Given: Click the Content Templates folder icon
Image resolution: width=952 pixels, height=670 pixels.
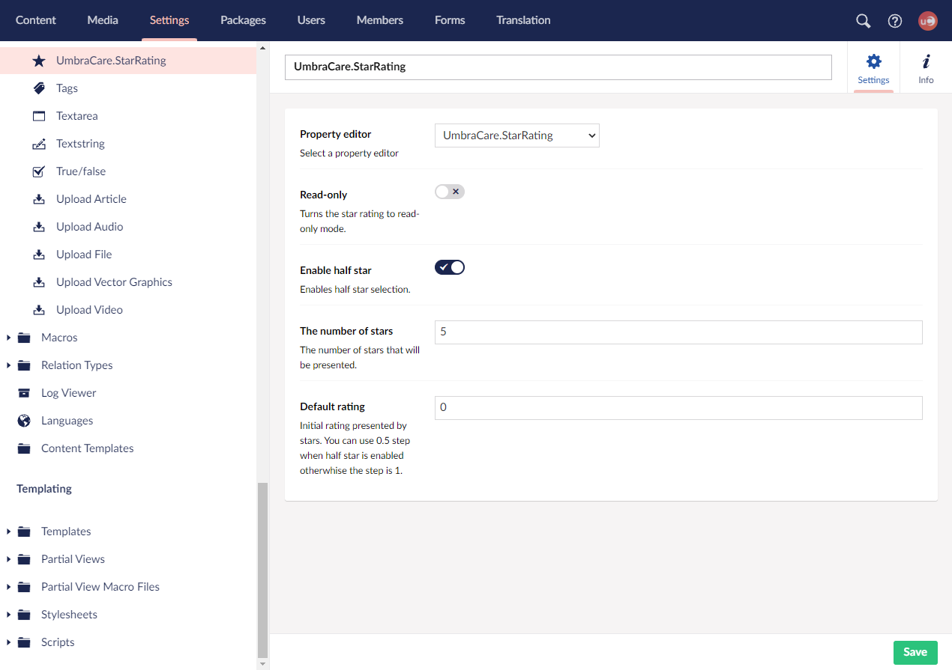Looking at the screenshot, I should tap(25, 448).
